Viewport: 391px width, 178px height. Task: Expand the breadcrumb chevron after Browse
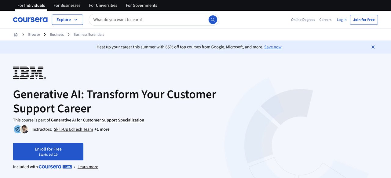45,34
